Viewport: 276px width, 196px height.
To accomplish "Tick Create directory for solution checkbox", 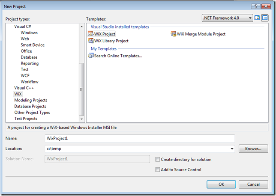I will 157,160.
